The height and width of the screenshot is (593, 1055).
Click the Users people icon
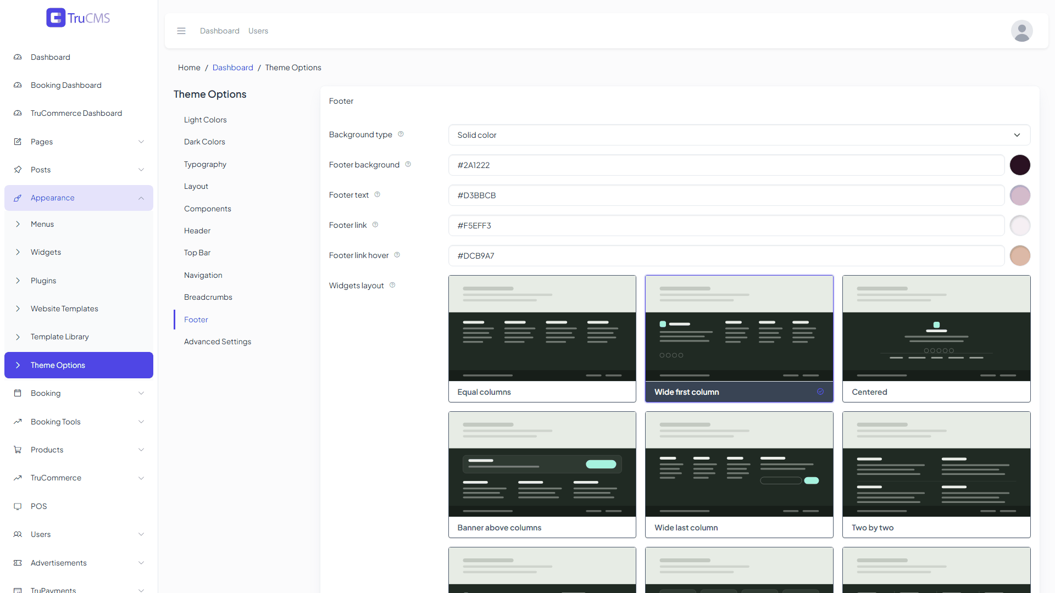click(x=18, y=534)
